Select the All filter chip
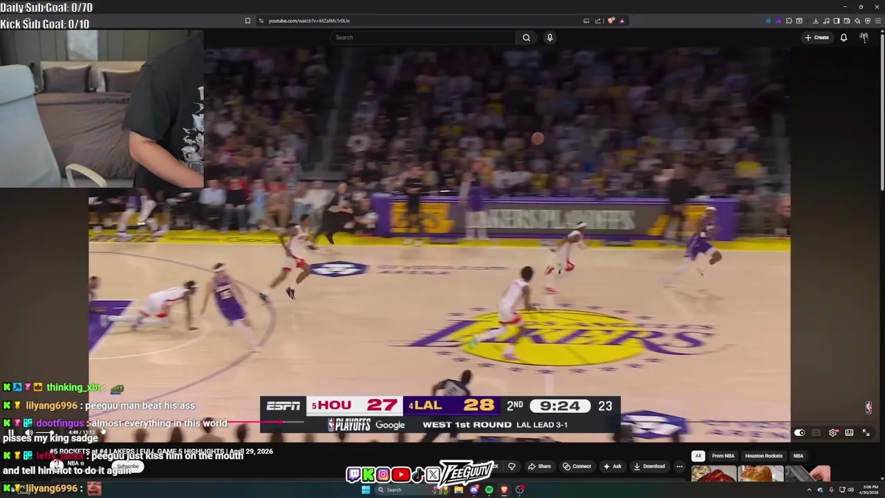885x498 pixels. (x=698, y=456)
